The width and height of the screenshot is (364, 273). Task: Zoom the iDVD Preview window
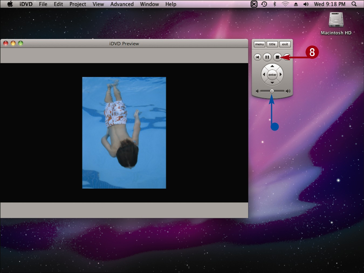coord(20,43)
